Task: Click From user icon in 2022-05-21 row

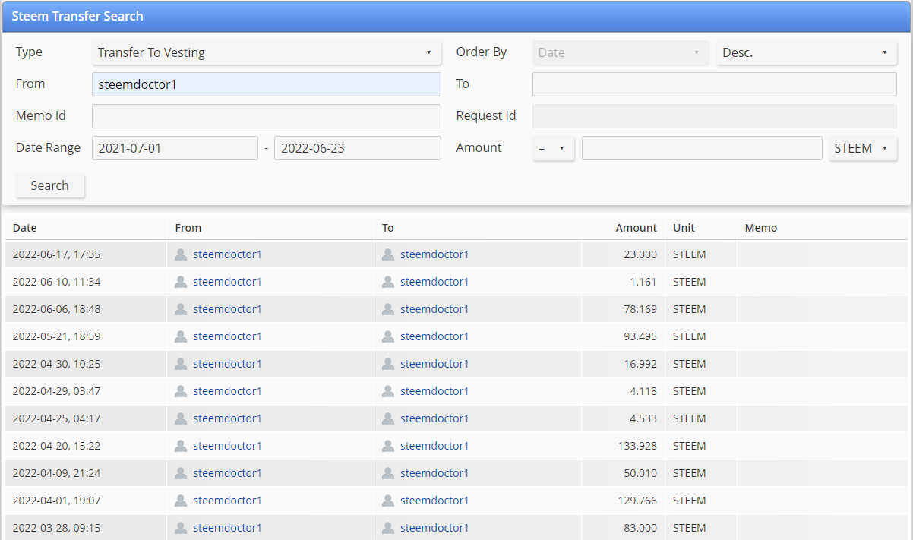Action: (181, 336)
